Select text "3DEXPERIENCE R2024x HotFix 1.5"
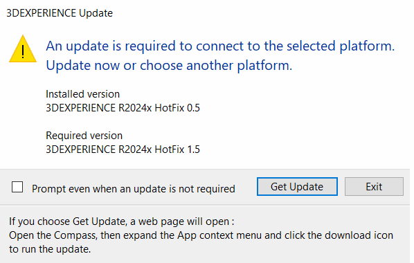The image size is (414, 263). pyautogui.click(x=123, y=149)
